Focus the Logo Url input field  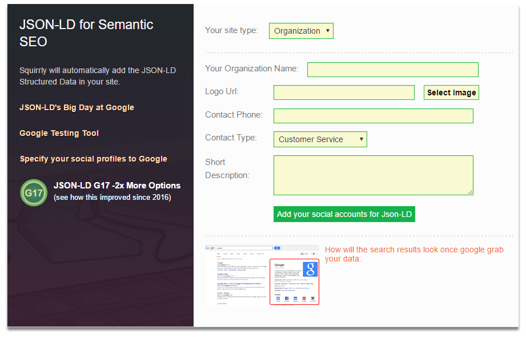[344, 92]
